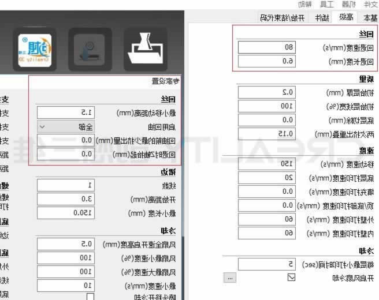This screenshot has height=300, width=379.
Task: Click the "..." button beside 开启风扇冷却
Action: point(230,278)
